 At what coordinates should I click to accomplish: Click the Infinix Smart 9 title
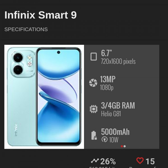click(41, 15)
